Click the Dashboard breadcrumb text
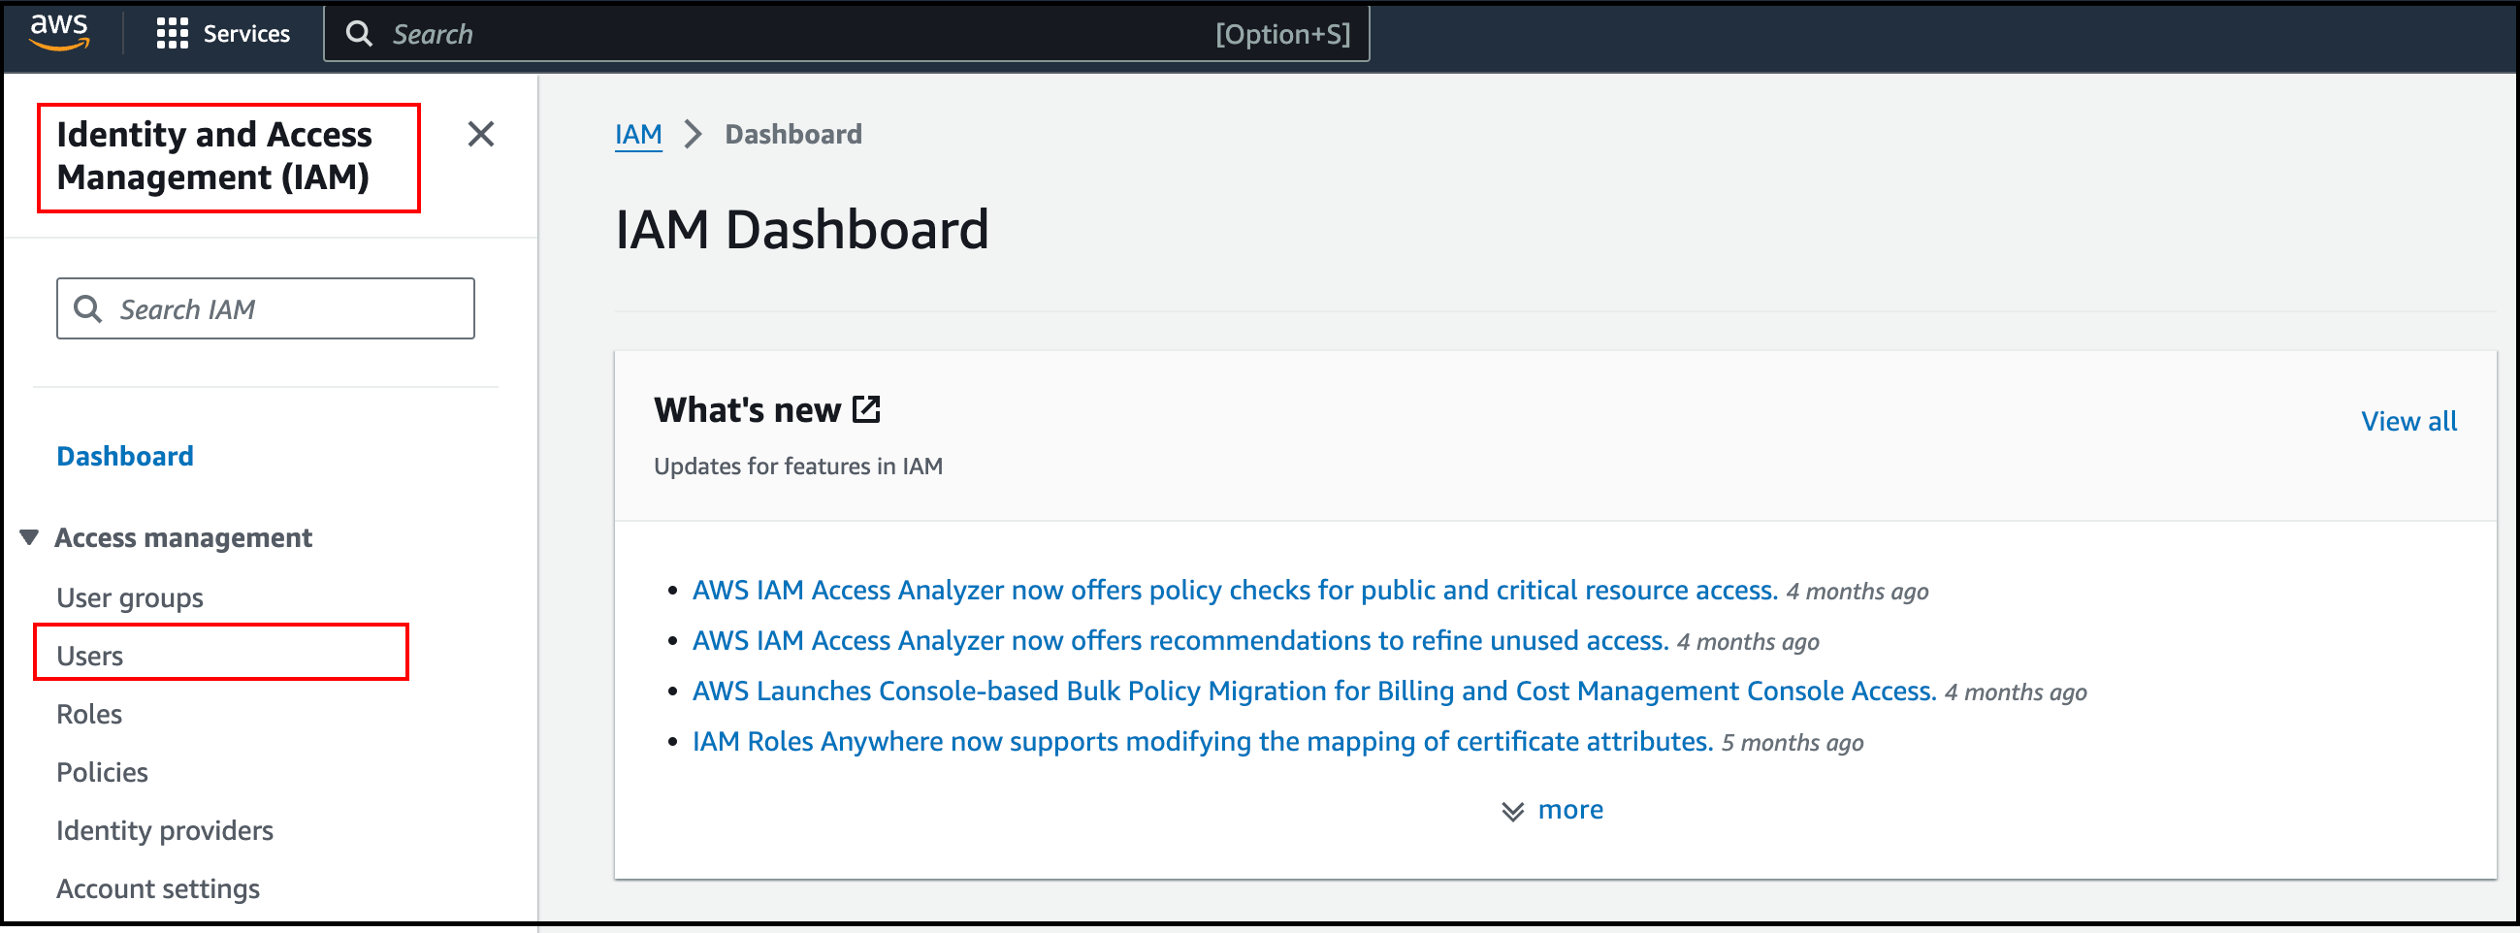Viewport: 2520px width, 933px height. click(x=793, y=134)
